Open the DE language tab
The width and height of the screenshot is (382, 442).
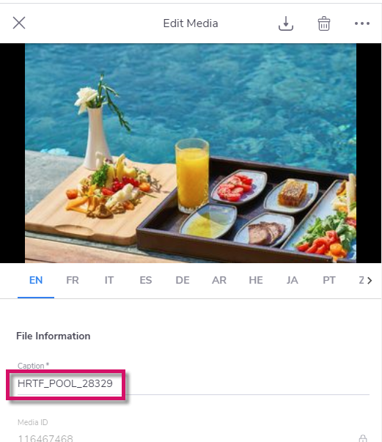183,280
